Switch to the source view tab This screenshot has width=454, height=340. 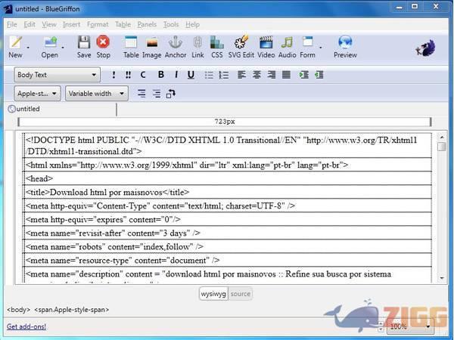tap(241, 294)
